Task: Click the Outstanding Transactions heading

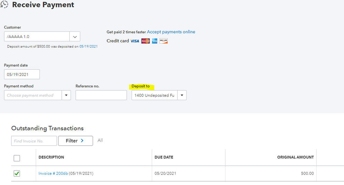Action: click(47, 129)
